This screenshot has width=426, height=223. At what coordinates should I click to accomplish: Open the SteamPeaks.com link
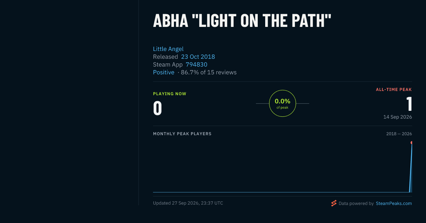point(394,204)
